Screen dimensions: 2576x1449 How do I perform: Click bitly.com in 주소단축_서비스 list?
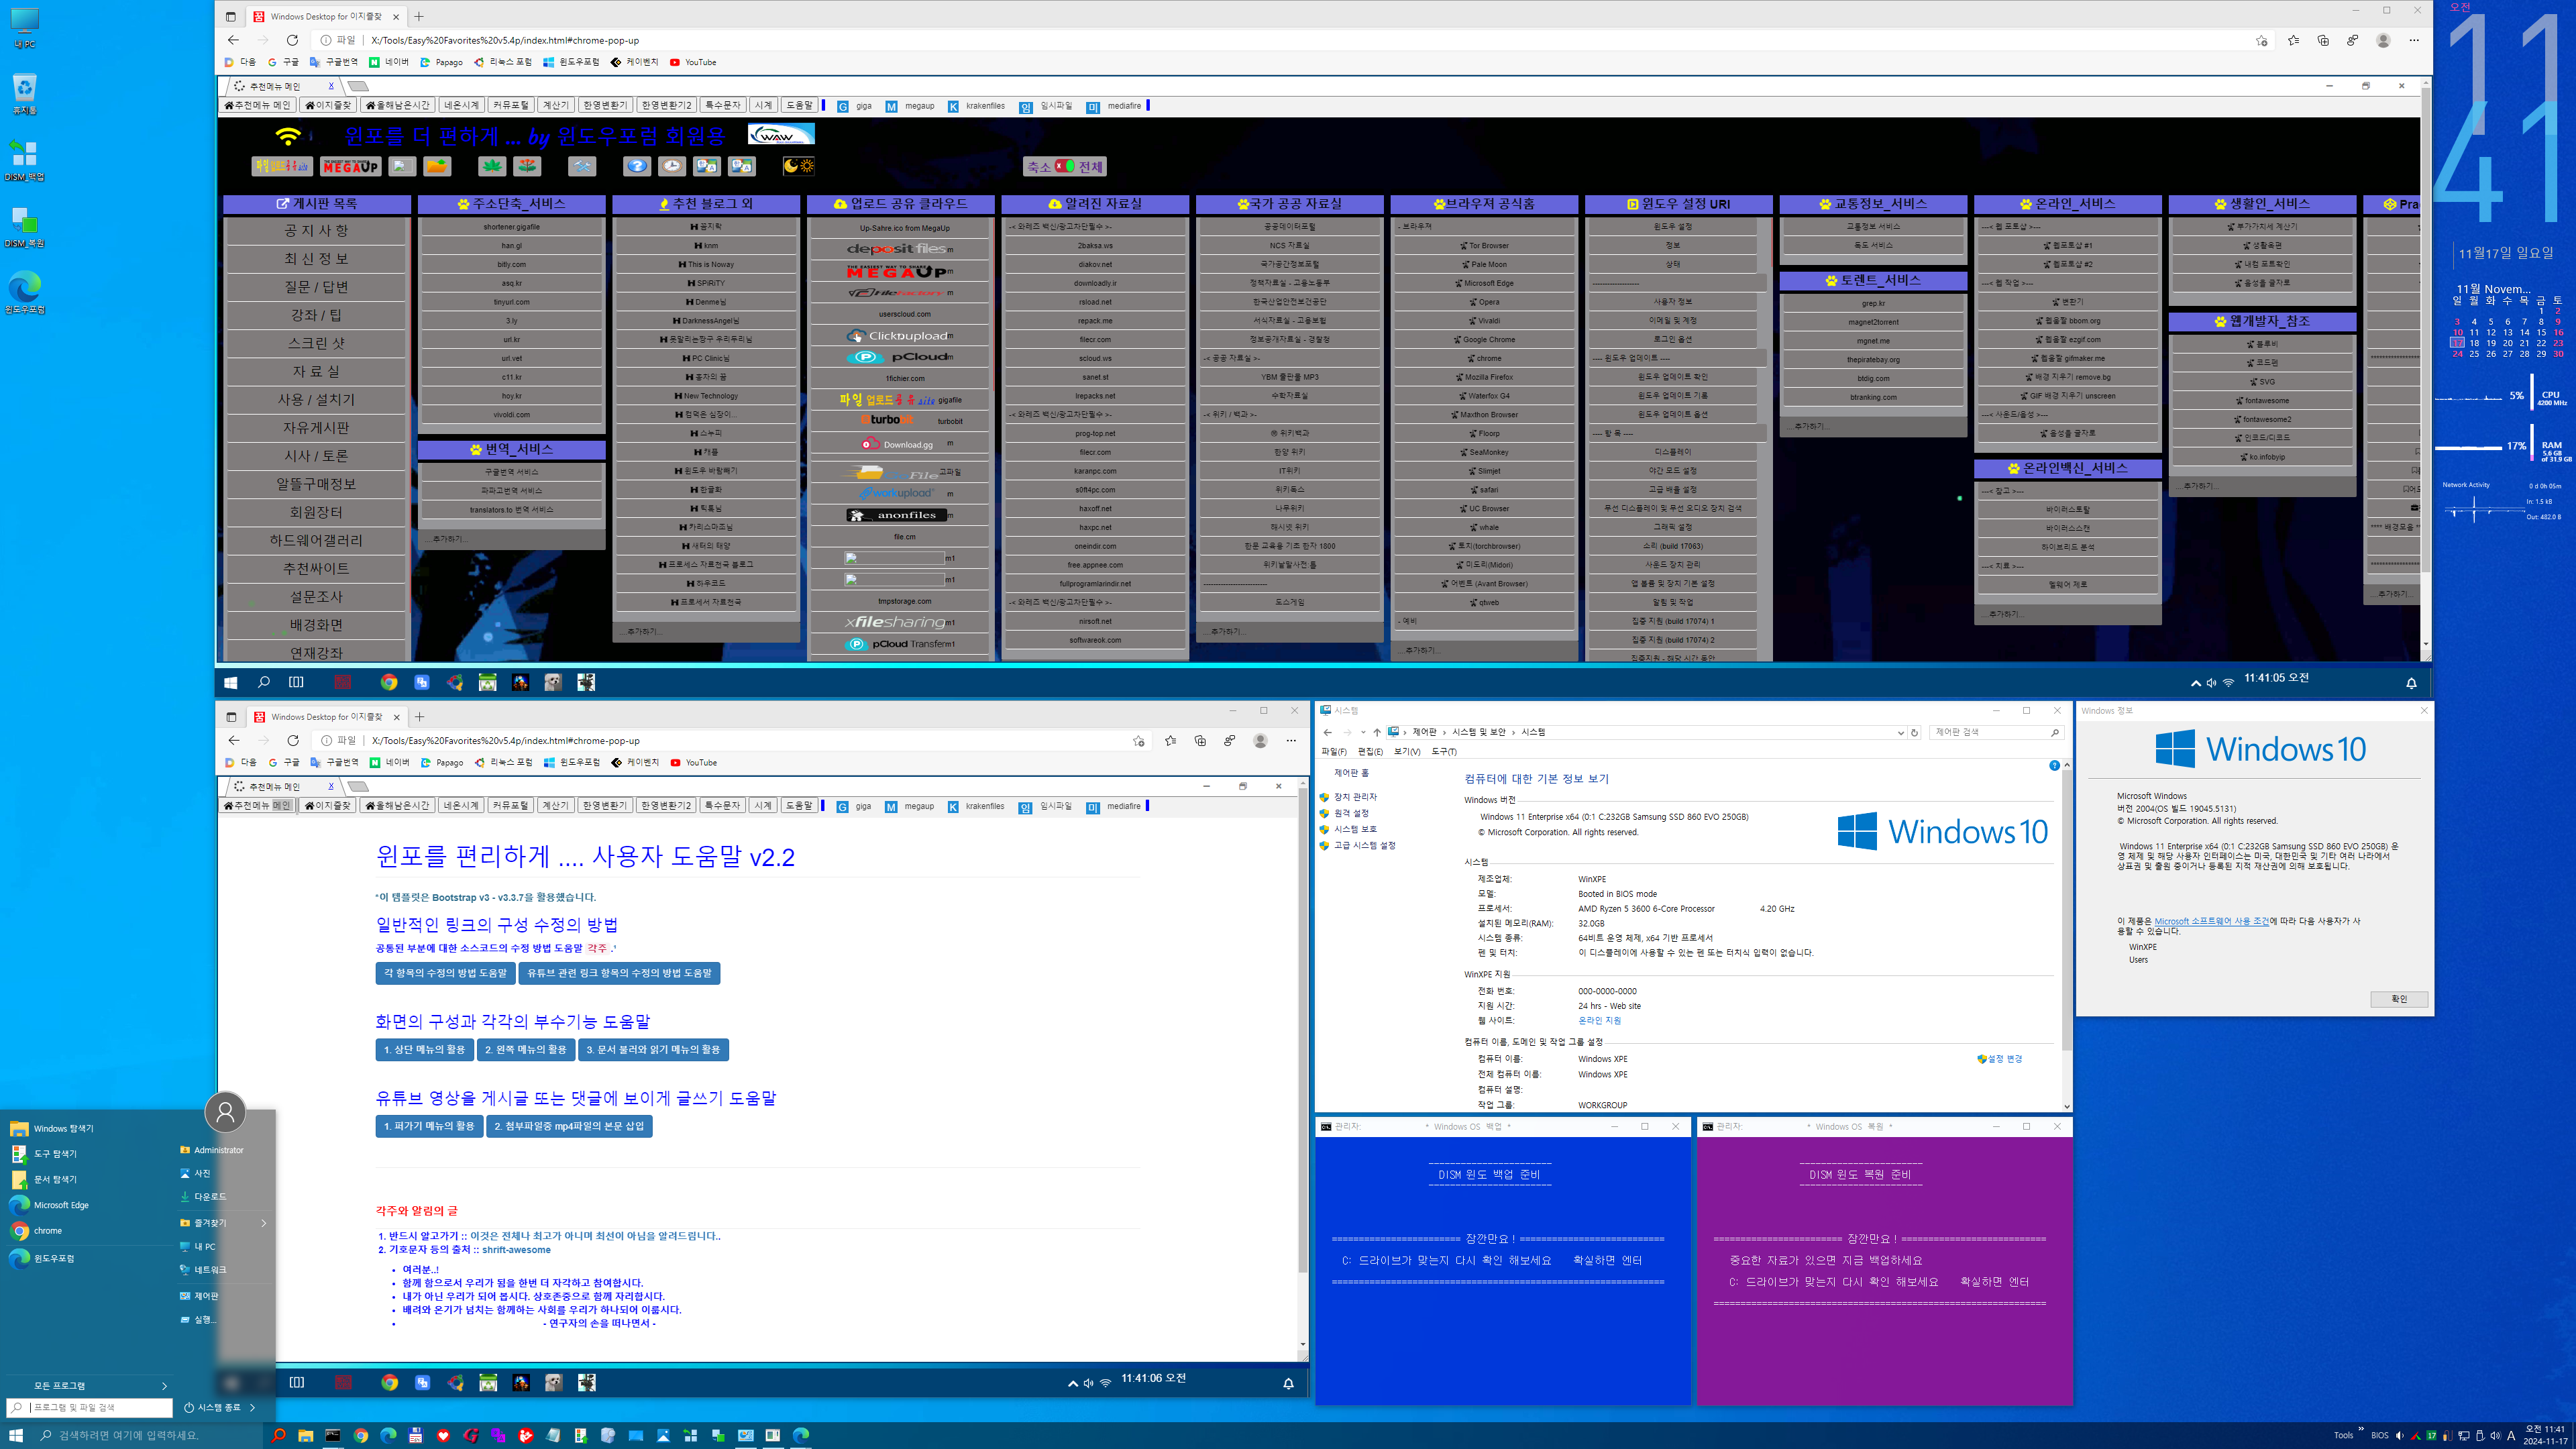click(x=511, y=264)
